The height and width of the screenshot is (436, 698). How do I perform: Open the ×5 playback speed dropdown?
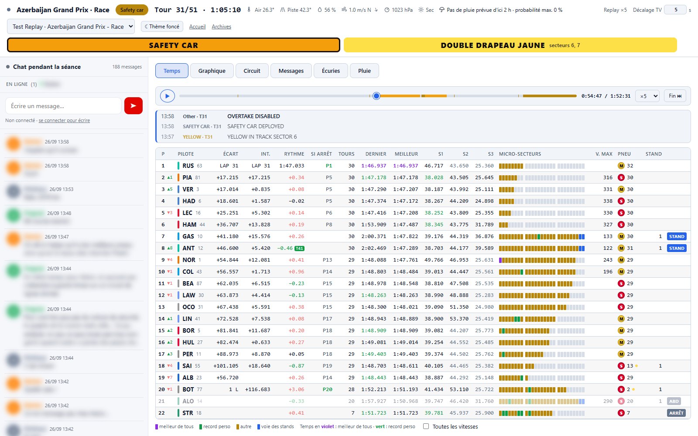(x=647, y=96)
